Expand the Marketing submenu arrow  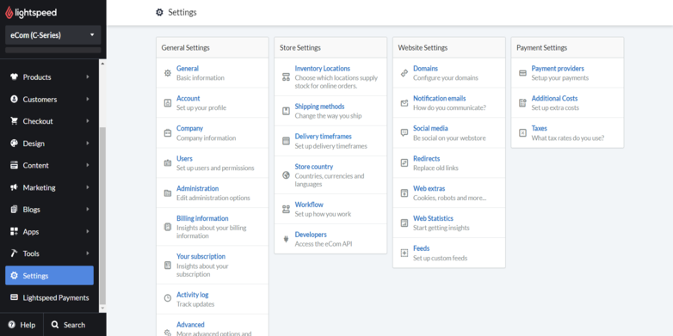tap(88, 187)
